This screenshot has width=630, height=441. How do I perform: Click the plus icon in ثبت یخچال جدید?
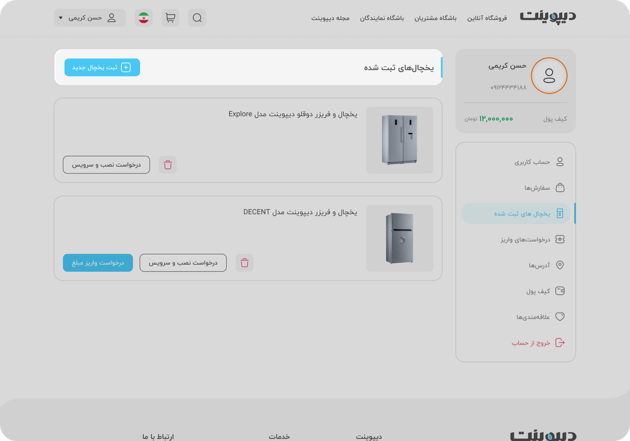(126, 68)
